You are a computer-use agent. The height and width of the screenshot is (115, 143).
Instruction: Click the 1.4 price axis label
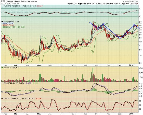(x=140, y=41)
